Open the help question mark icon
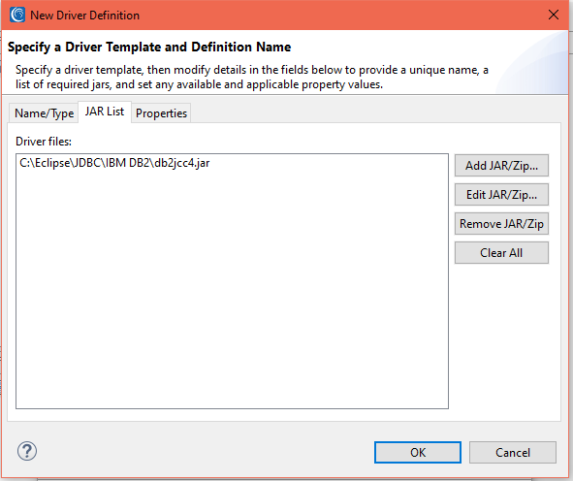 [27, 451]
